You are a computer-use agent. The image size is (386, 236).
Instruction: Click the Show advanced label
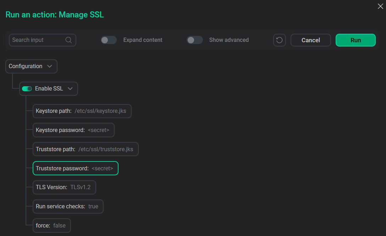click(229, 40)
